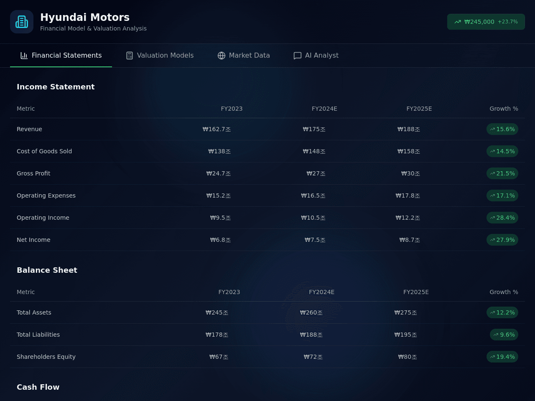Screen dimensions: 535x401
Task: Click the Total Assets FY2023 value ₩245조
Action: (x=217, y=312)
